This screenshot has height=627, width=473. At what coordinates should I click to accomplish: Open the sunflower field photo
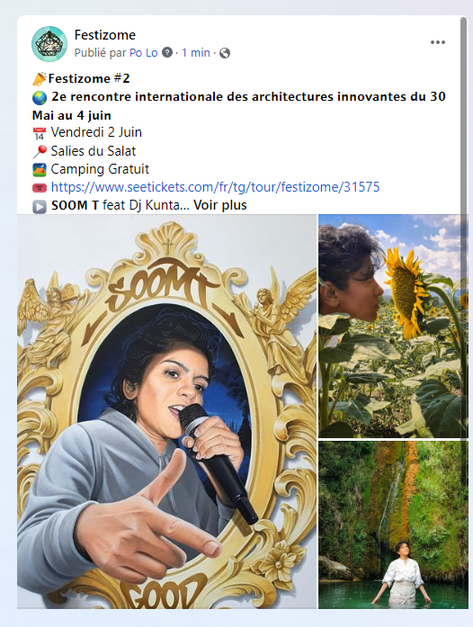coord(394,326)
